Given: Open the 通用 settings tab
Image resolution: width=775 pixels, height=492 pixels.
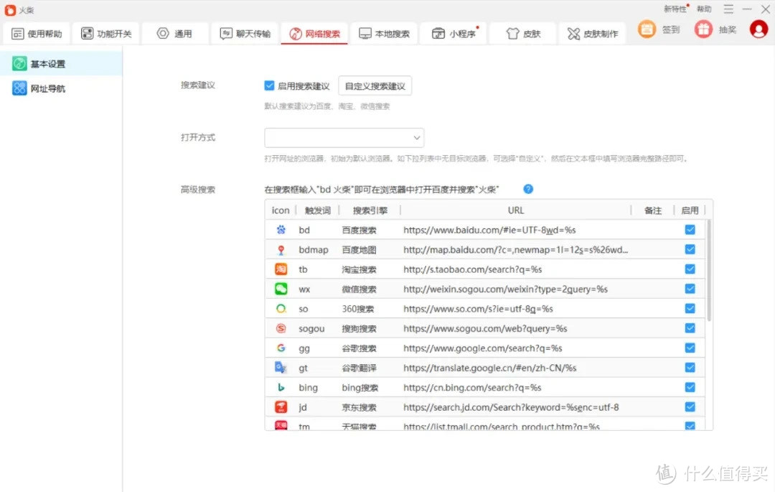Looking at the screenshot, I should coord(174,34).
